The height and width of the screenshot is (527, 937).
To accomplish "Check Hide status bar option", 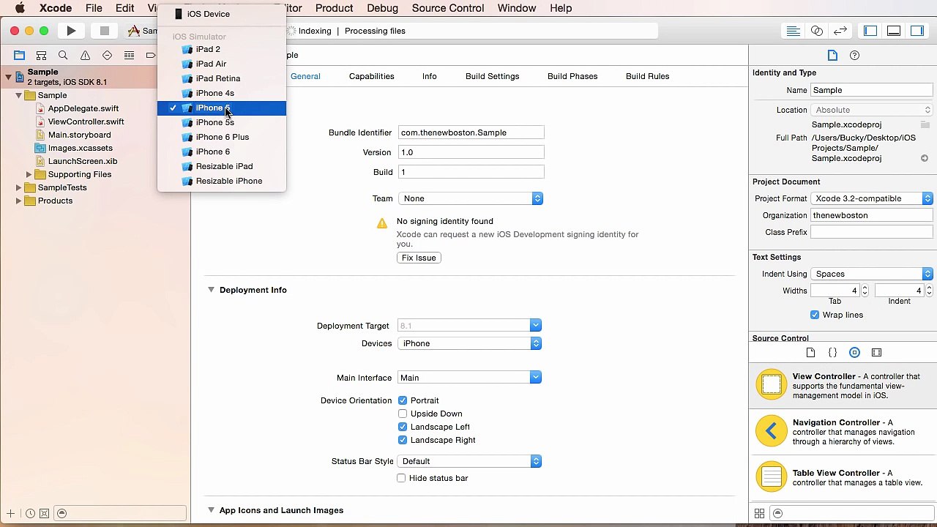I will point(401,478).
